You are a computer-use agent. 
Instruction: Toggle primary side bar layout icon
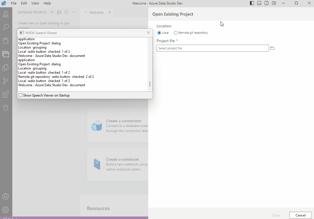tap(252, 3)
